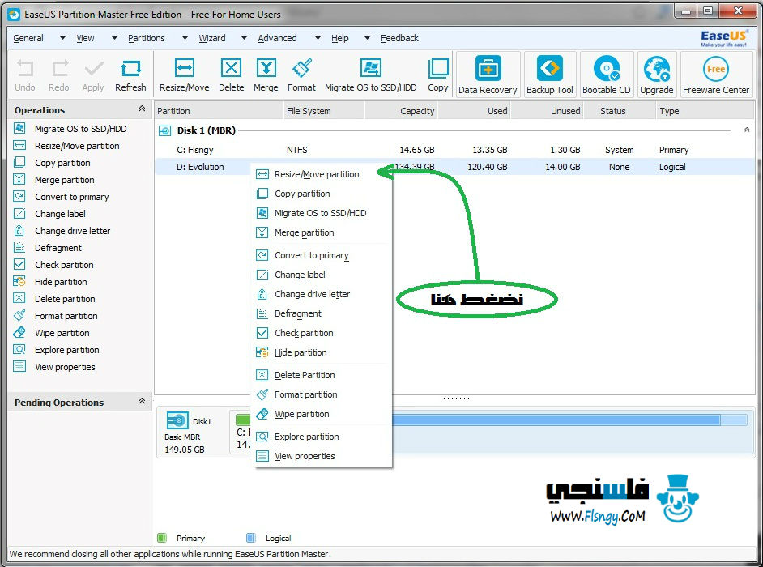Open the dropdown arrow next to Wizard
Image resolution: width=763 pixels, height=567 pixels.
click(x=245, y=38)
